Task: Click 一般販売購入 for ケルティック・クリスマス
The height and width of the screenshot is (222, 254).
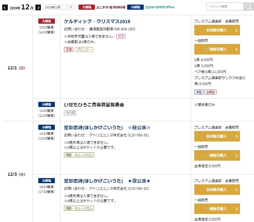Action: (217, 49)
